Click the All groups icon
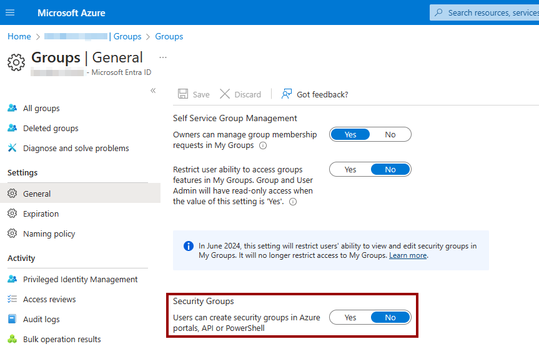Image resolution: width=539 pixels, height=354 pixels. (12, 108)
